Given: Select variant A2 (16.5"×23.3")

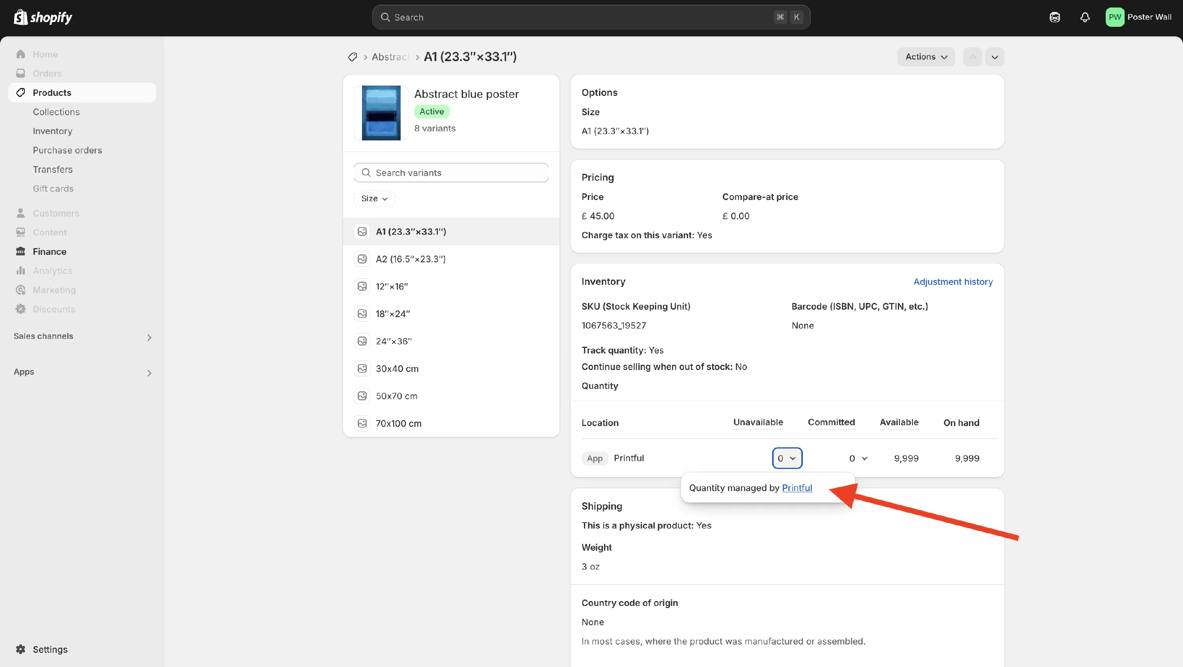Looking at the screenshot, I should coord(451,259).
